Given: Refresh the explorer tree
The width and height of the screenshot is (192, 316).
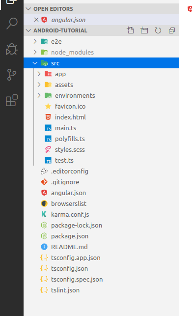Looking at the screenshot, I should [x=158, y=30].
